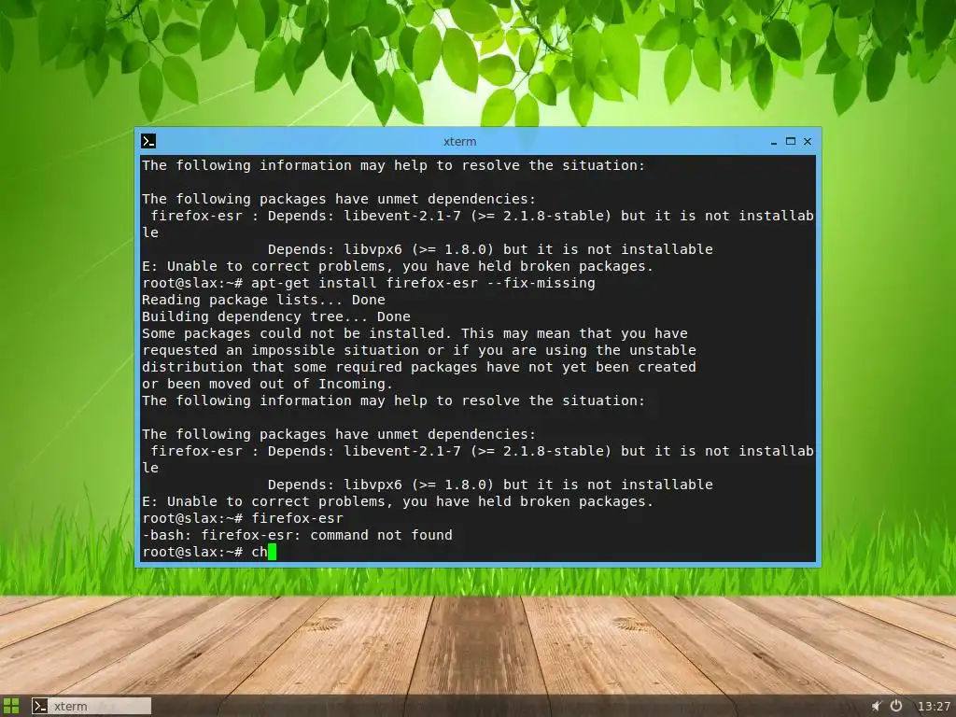Open the power button icon in the tray
Screen dimensions: 956x717
point(896,706)
